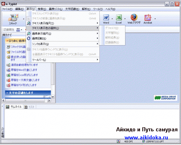Click nav panel scroll right arrow

pyautogui.click(x=49, y=100)
